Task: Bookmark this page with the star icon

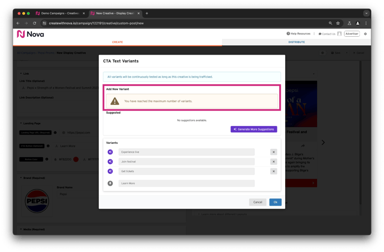Action: (338, 23)
